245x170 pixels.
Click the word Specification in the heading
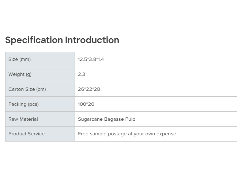click(34, 40)
